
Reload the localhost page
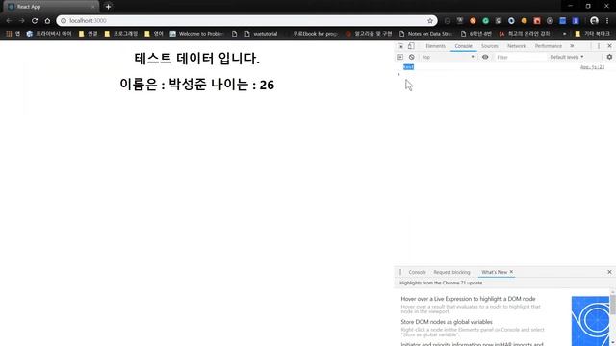[x=35, y=21]
